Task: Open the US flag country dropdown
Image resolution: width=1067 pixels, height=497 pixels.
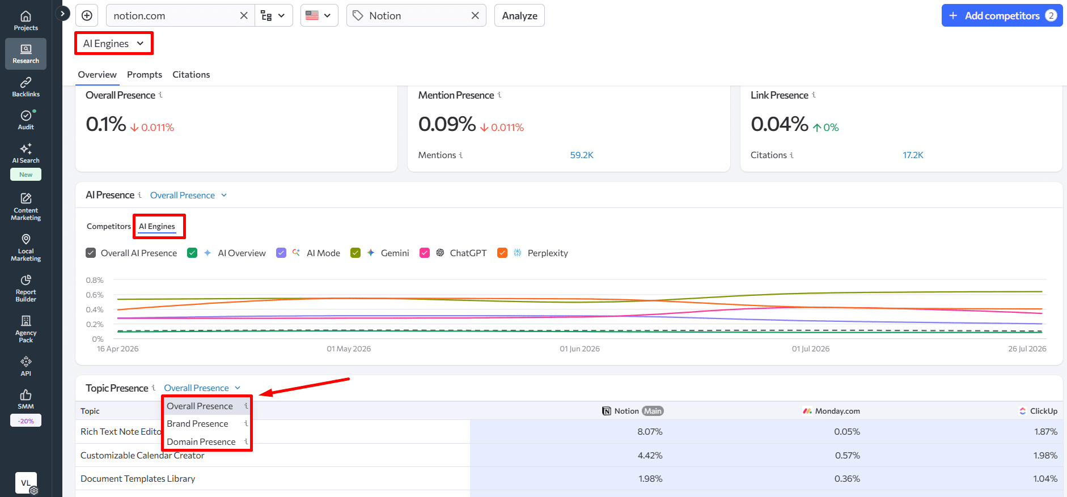Action: pyautogui.click(x=319, y=15)
